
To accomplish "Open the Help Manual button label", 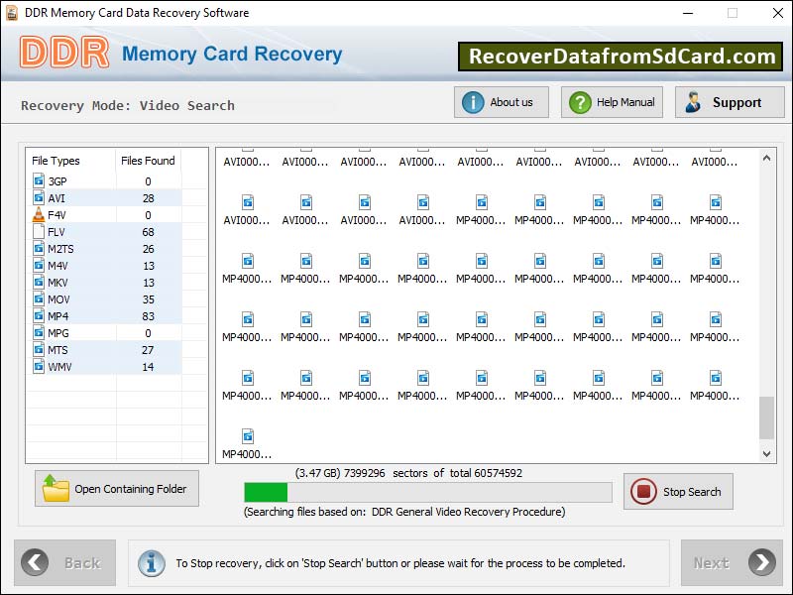I will coord(625,102).
